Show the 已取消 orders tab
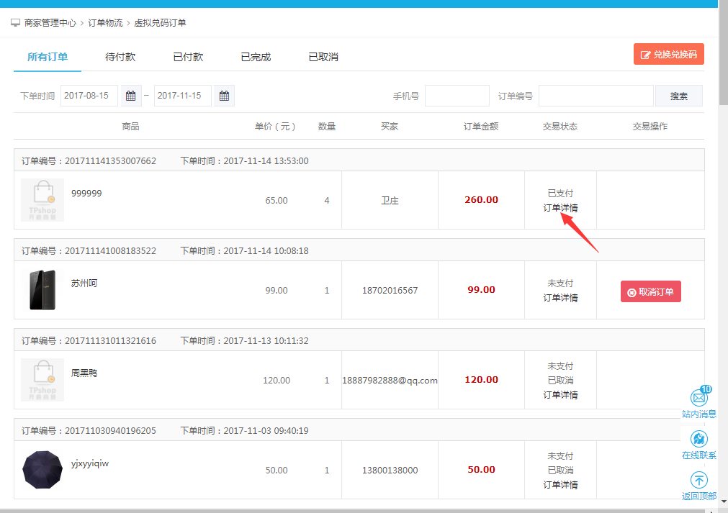 [323, 57]
